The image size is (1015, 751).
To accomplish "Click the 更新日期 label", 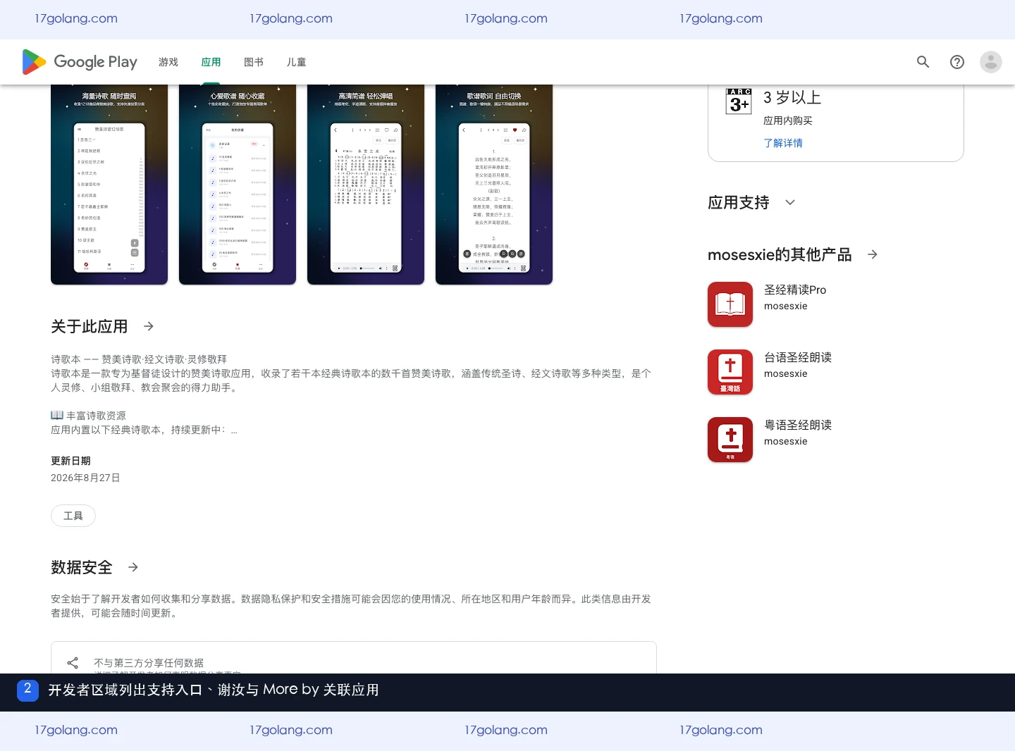I will click(x=70, y=461).
